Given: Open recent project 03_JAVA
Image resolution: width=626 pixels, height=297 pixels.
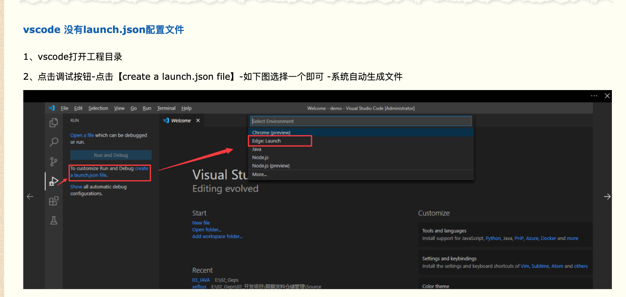Looking at the screenshot, I should [x=201, y=280].
